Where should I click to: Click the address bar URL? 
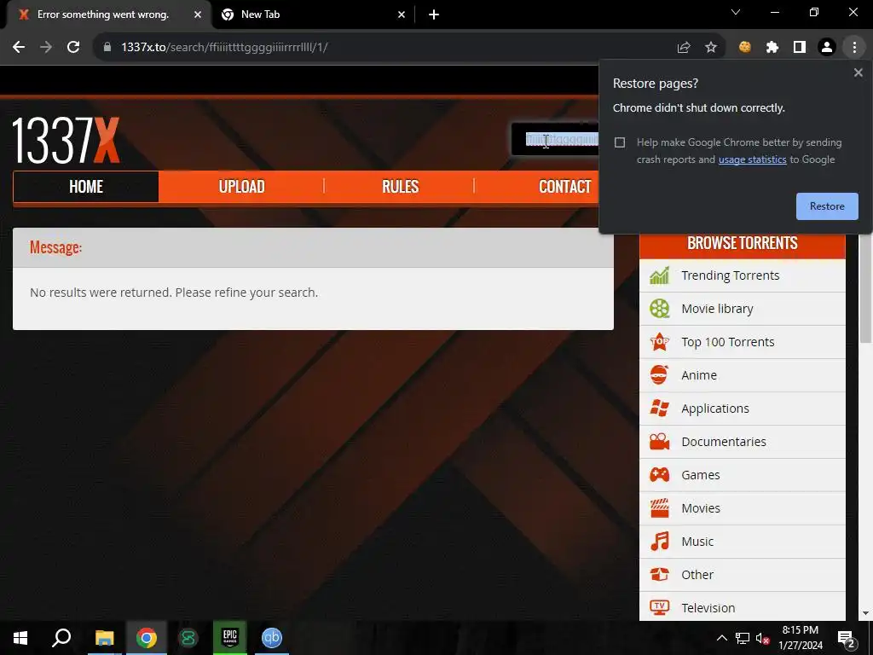[224, 48]
